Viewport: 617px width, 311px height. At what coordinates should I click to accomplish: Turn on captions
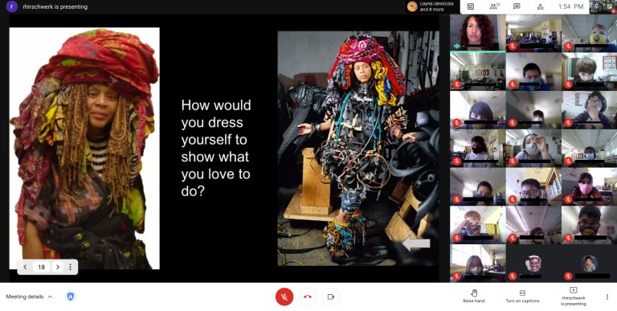[x=522, y=297]
